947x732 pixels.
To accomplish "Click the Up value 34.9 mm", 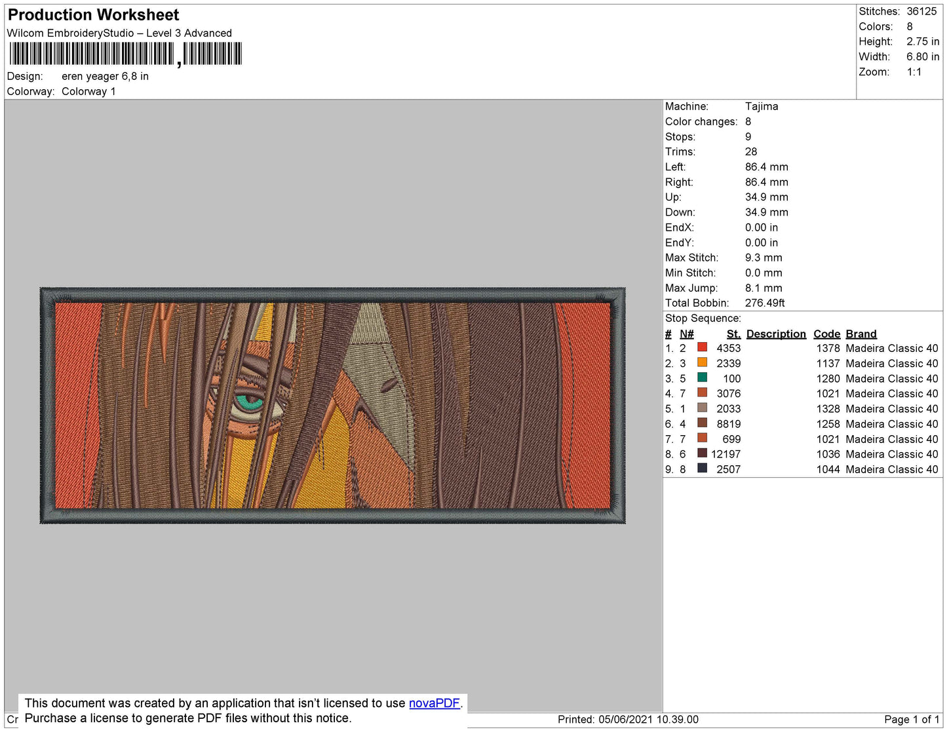I will coord(767,197).
